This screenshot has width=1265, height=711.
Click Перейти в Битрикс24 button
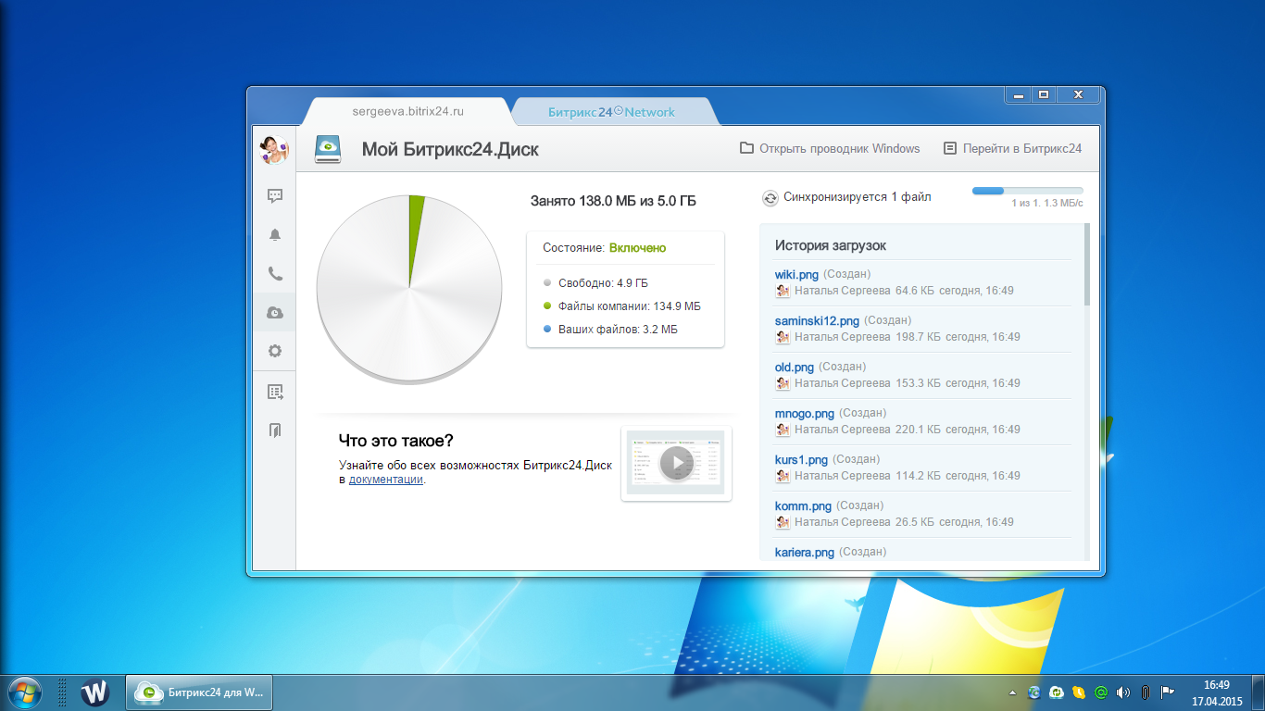click(x=1012, y=148)
